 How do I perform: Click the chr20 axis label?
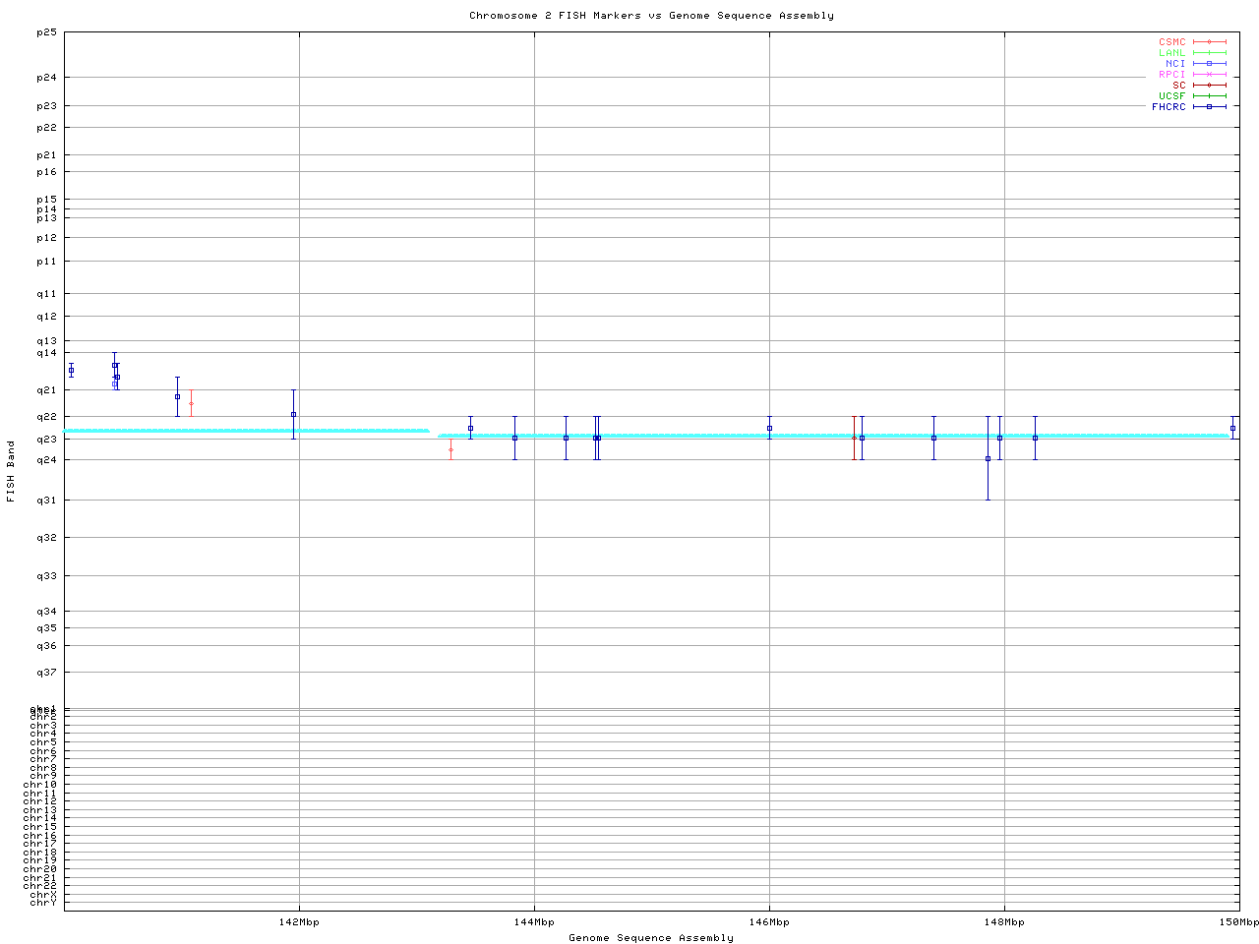(x=40, y=869)
